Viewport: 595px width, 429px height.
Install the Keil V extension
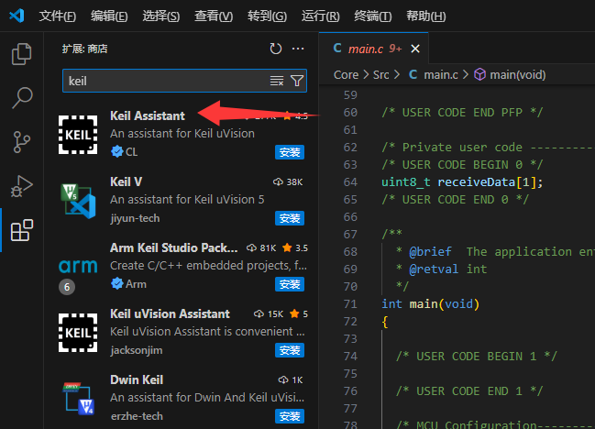[x=290, y=218]
